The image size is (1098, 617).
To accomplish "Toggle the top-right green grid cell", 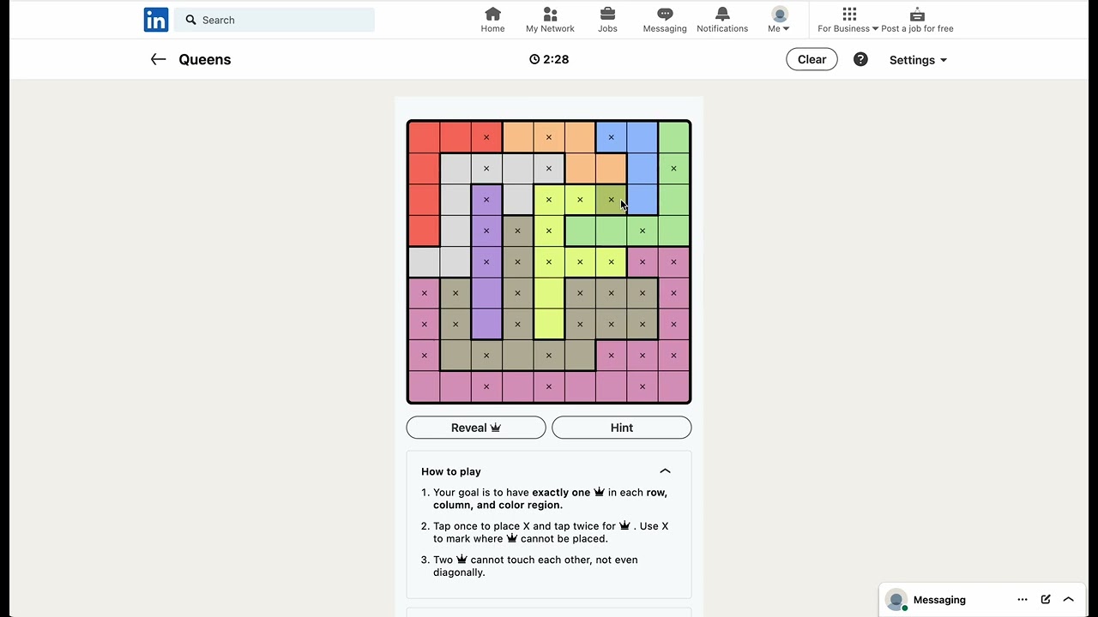I will click(x=673, y=137).
